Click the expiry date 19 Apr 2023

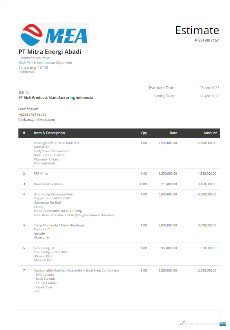pos(209,96)
